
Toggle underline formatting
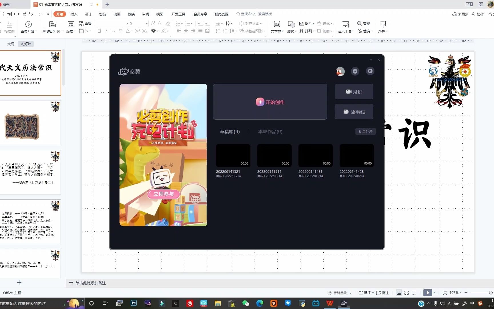[113, 31]
